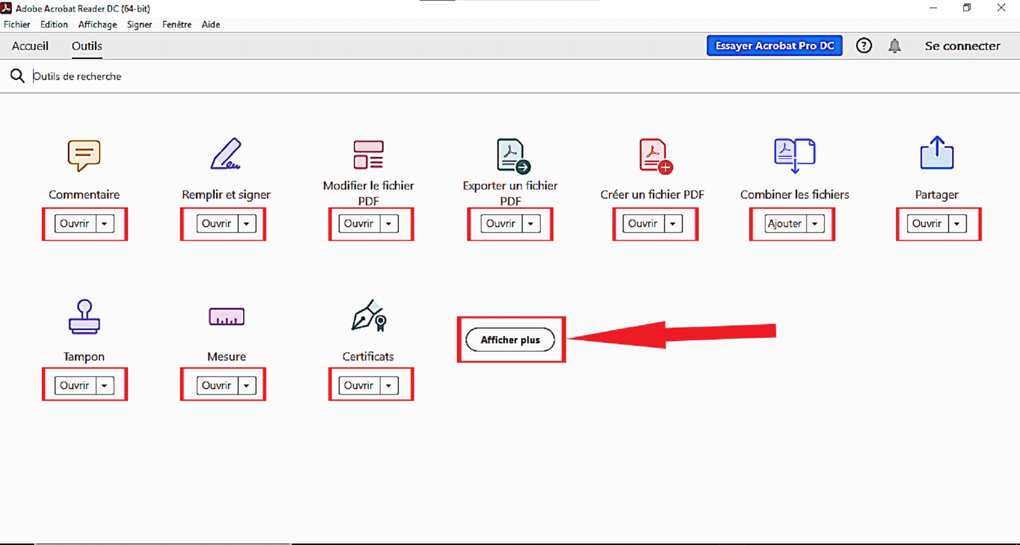Image resolution: width=1020 pixels, height=545 pixels.
Task: Click Ouvrir under Mesure
Action: coord(217,386)
